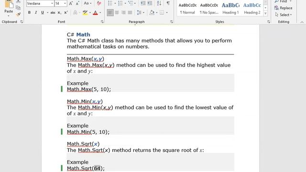Screen dimensions: 306x172
Task: Open the Select dropdown menu
Action: point(284,15)
